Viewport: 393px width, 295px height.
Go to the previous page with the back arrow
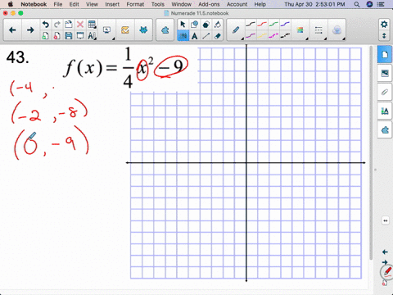[12, 30]
